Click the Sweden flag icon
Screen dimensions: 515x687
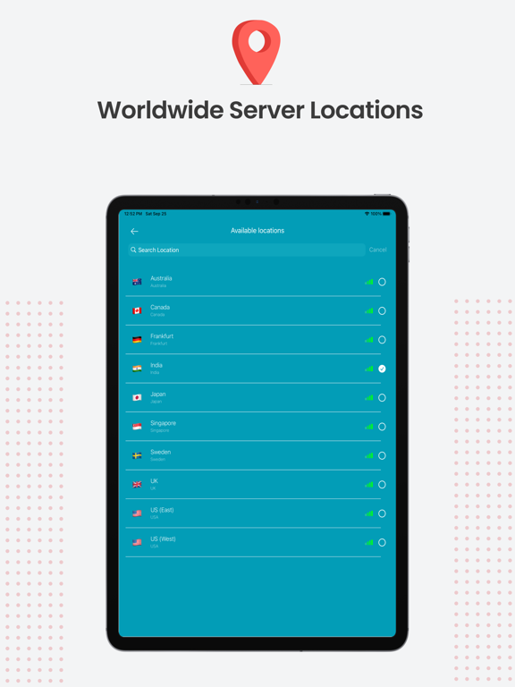pyautogui.click(x=137, y=455)
